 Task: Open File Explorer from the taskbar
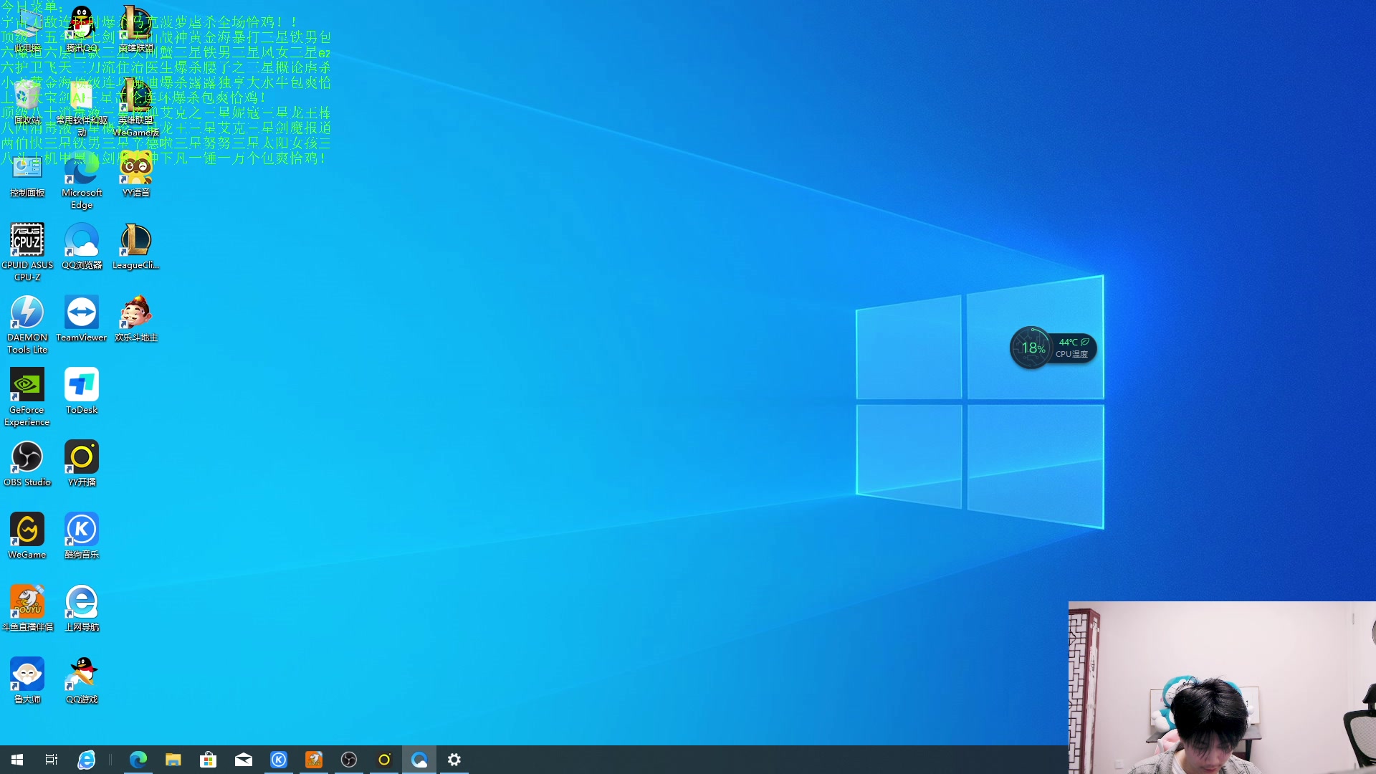pyautogui.click(x=173, y=760)
